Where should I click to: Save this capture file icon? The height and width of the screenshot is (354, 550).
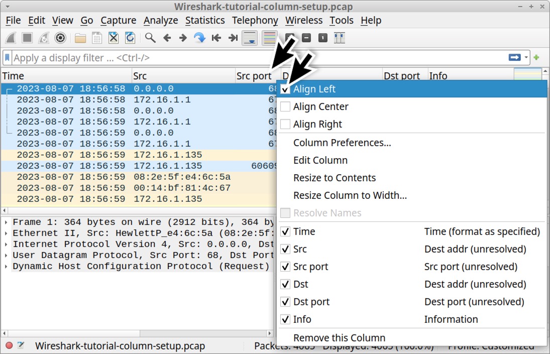[97, 38]
